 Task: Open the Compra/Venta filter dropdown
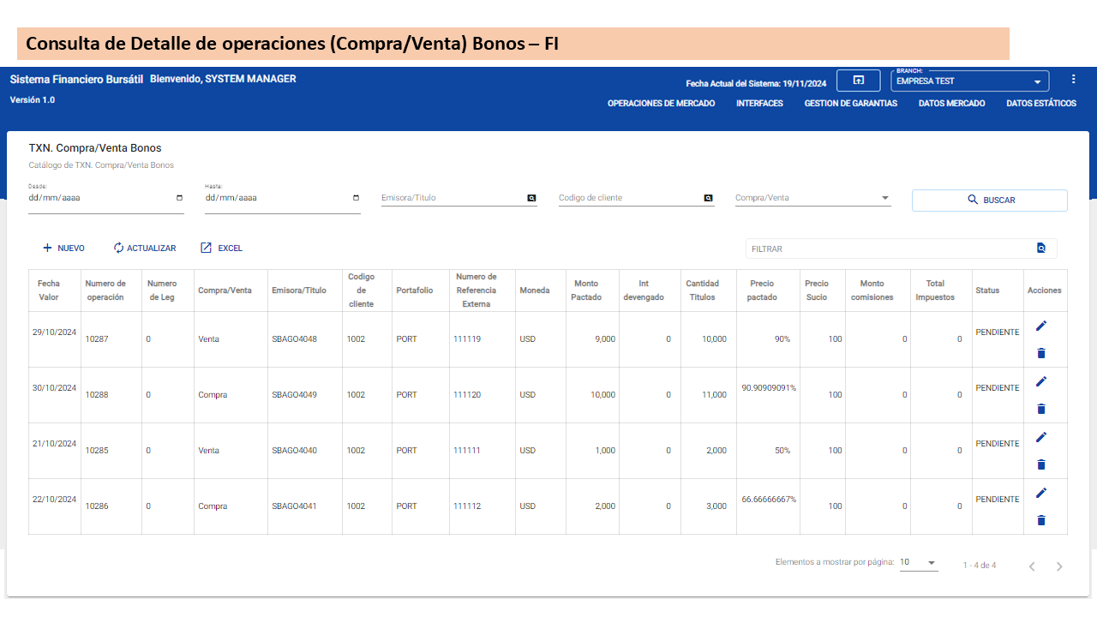click(884, 198)
